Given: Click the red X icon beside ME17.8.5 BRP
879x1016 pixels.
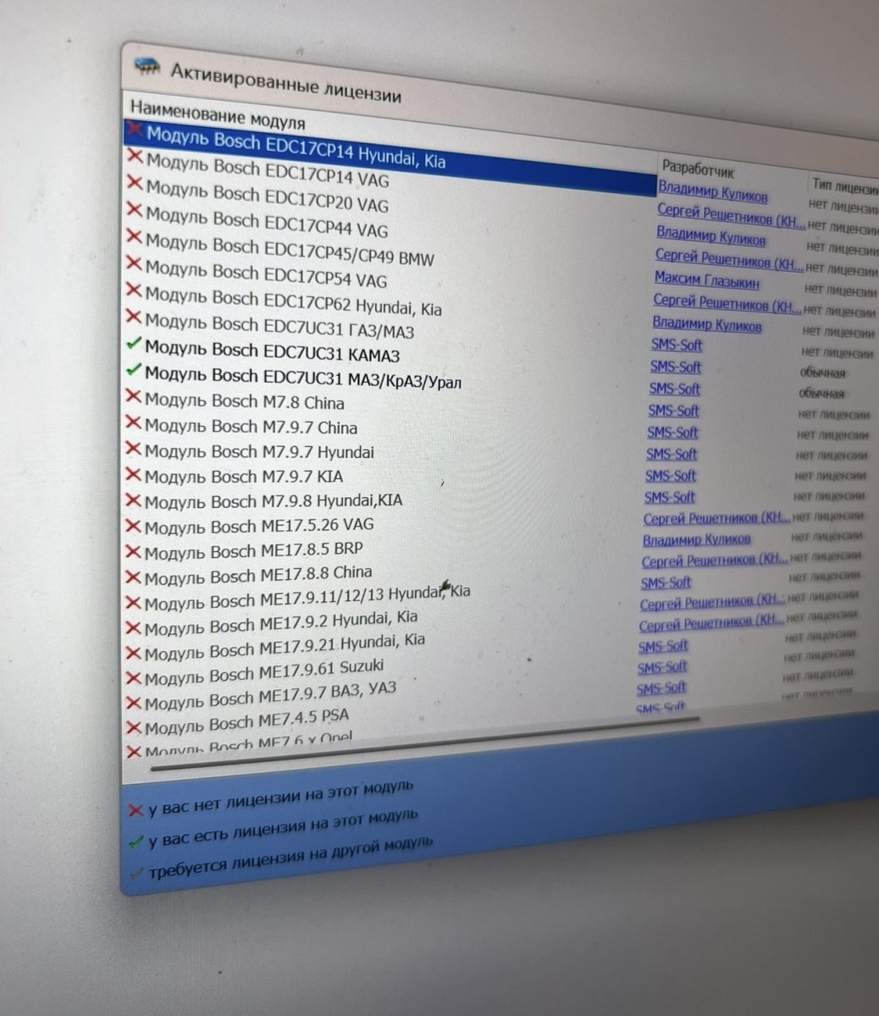Looking at the screenshot, I should (133, 552).
